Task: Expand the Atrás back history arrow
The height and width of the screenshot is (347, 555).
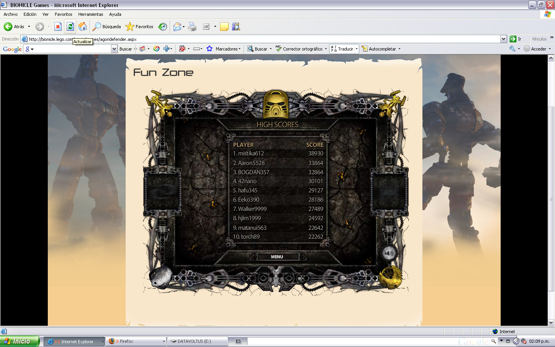Action: coord(29,27)
